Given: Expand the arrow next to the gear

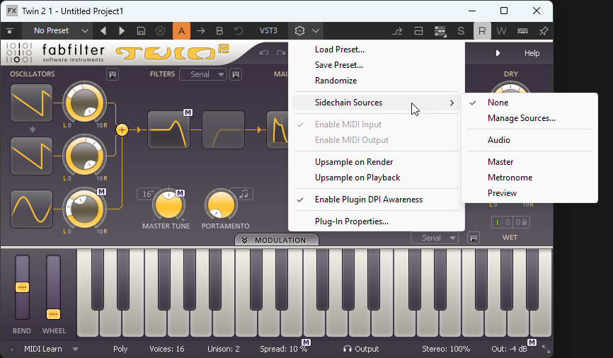Looking at the screenshot, I should click(x=316, y=31).
